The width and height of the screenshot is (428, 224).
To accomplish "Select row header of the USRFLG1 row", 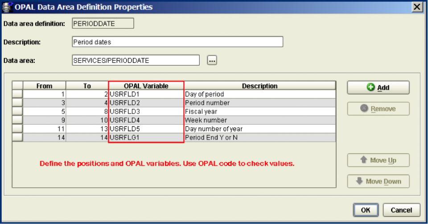I will point(17,138).
